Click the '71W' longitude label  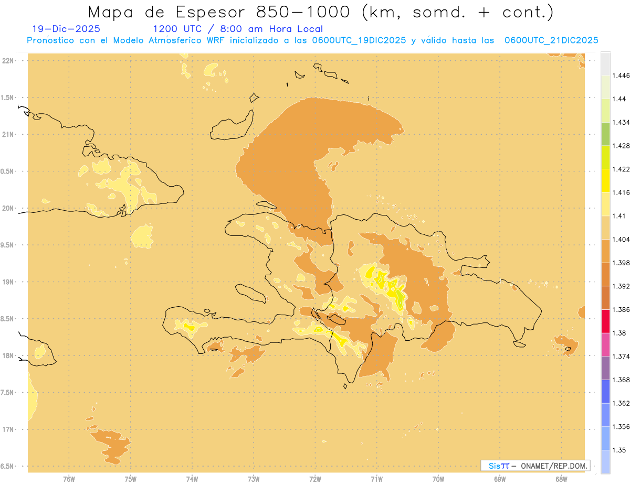(x=376, y=480)
